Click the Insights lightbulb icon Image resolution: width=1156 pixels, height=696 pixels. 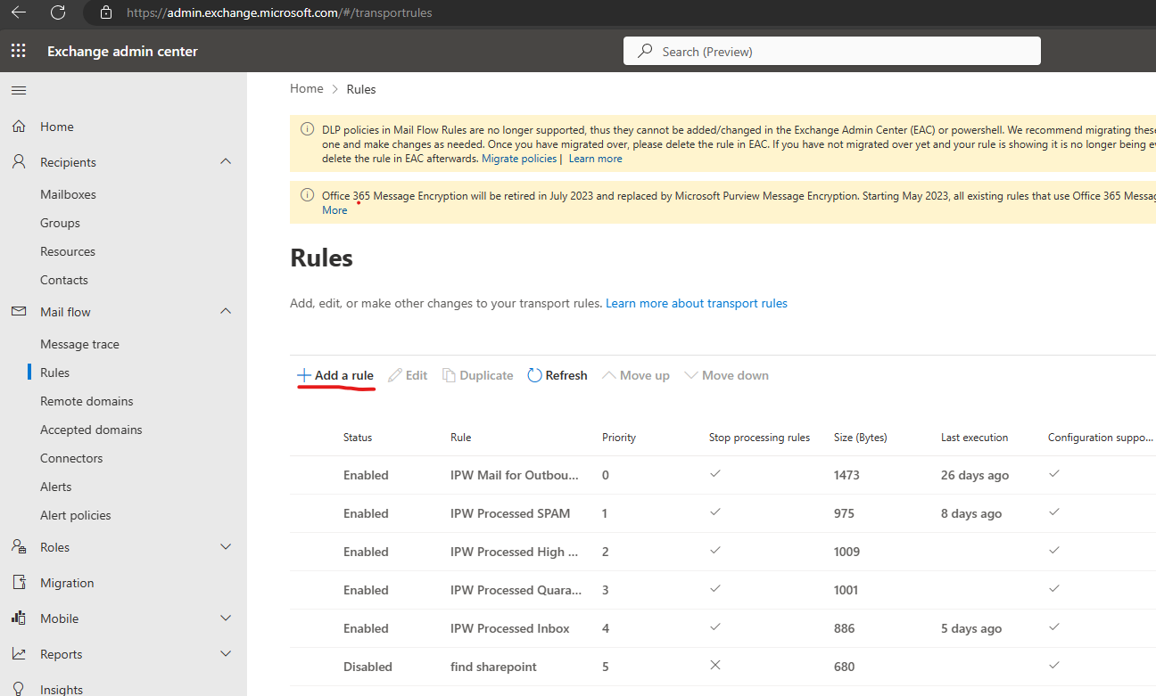click(x=19, y=689)
